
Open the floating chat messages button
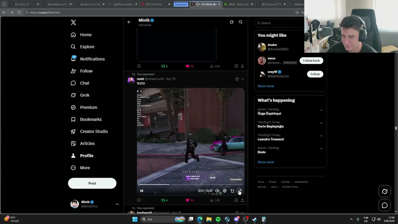(385, 205)
